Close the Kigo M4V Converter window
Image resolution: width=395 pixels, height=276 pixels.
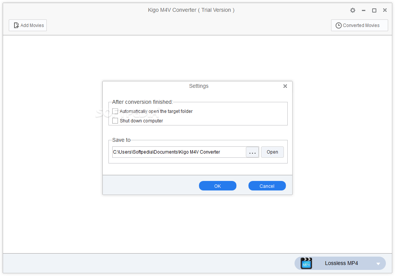385,10
